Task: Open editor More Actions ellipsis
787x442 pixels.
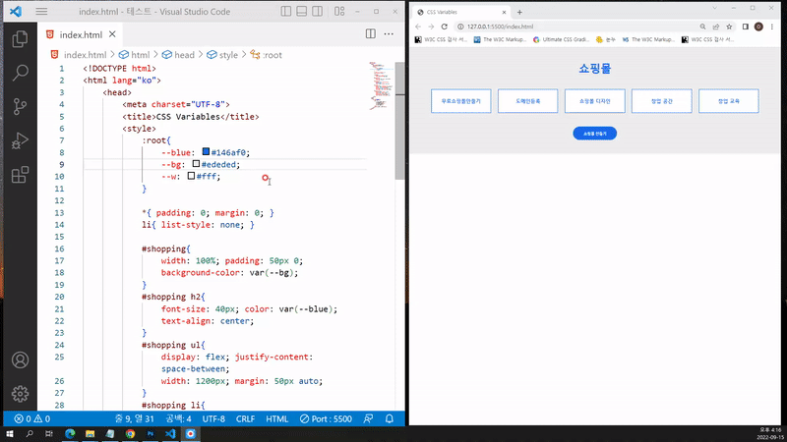Action: [x=389, y=34]
